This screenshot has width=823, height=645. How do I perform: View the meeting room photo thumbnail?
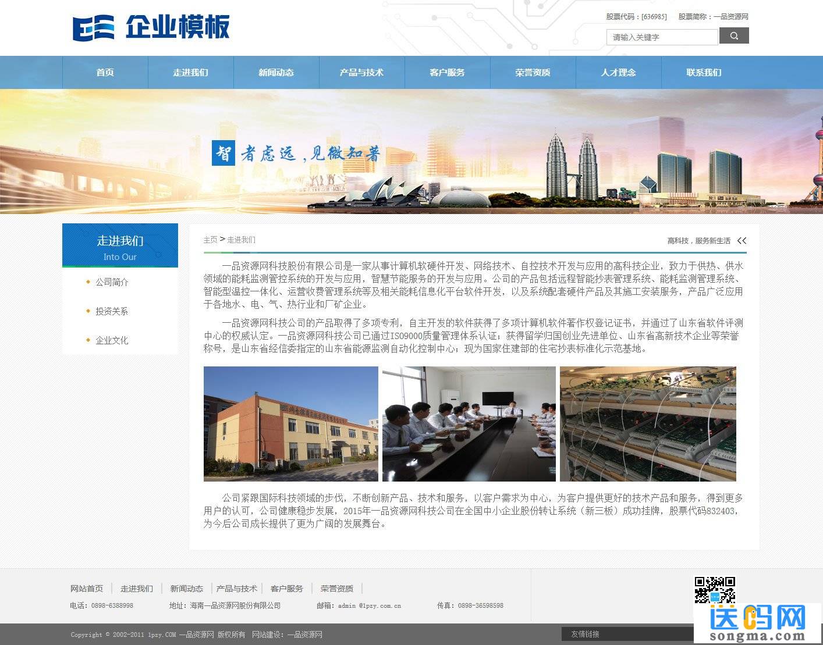click(469, 423)
